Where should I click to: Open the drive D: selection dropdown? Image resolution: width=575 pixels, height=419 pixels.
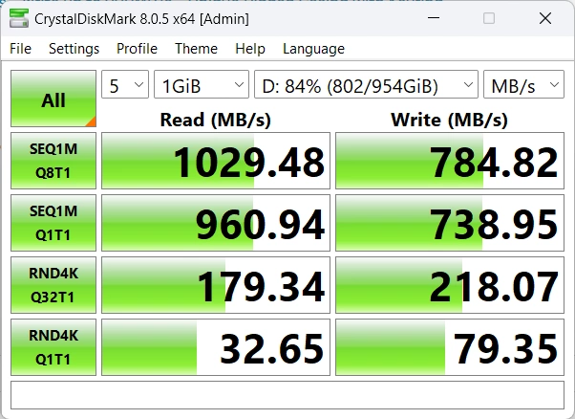click(366, 85)
